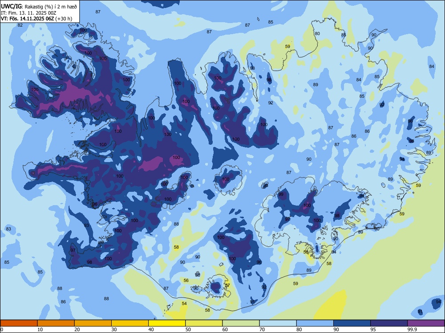Click the legend tick label '10'
This screenshot has width=445, height=333.
(x=40, y=329)
